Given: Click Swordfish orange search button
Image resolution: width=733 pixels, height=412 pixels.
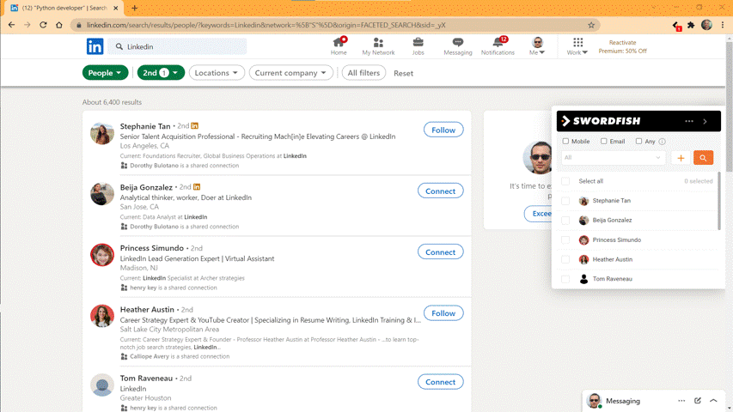Looking at the screenshot, I should (x=703, y=158).
